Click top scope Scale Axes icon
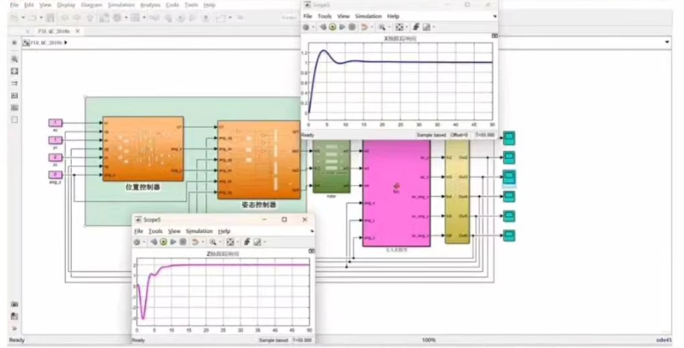 click(x=399, y=27)
